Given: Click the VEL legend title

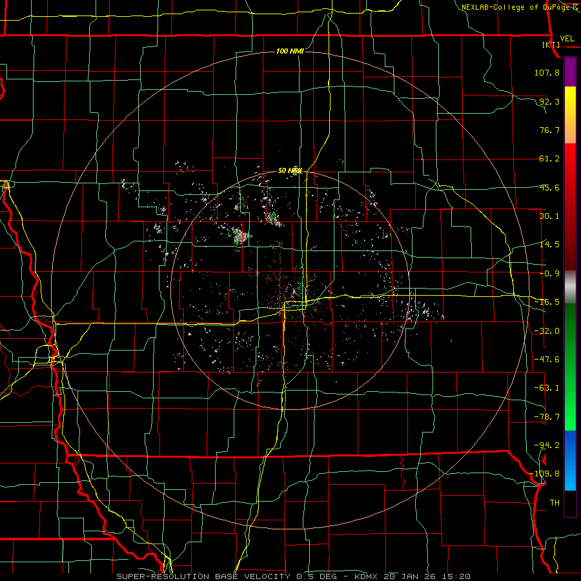Looking at the screenshot, I should click(x=567, y=39).
